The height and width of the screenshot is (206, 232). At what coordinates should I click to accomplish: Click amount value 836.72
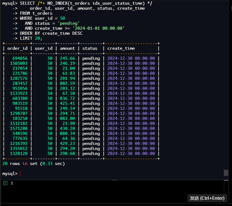67,99
